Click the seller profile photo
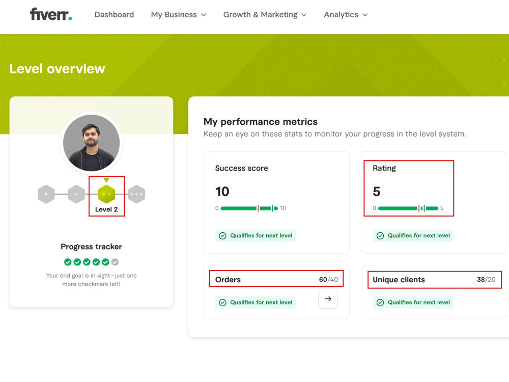 [91, 143]
